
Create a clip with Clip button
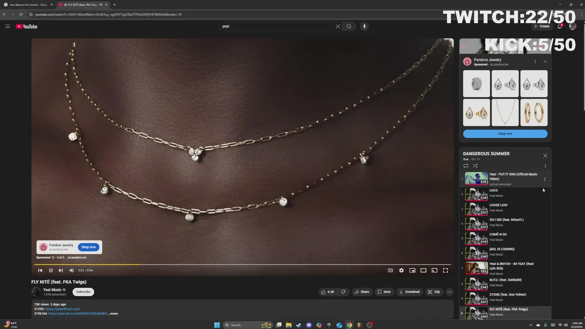434,292
